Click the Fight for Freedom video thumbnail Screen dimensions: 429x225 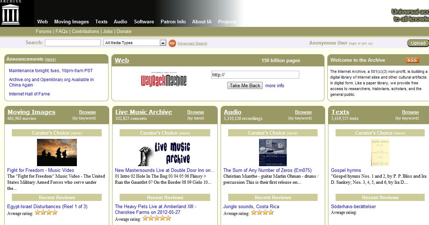point(57,152)
